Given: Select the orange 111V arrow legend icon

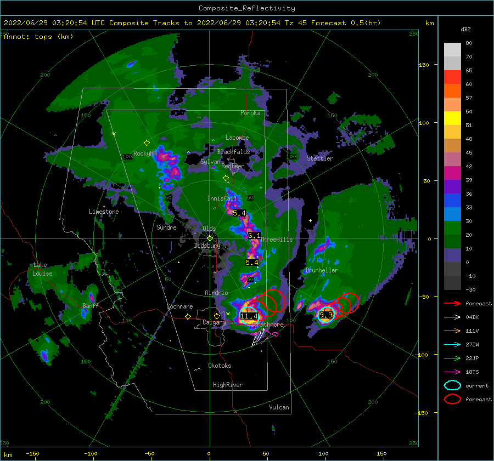Looking at the screenshot, I should click(x=452, y=331).
